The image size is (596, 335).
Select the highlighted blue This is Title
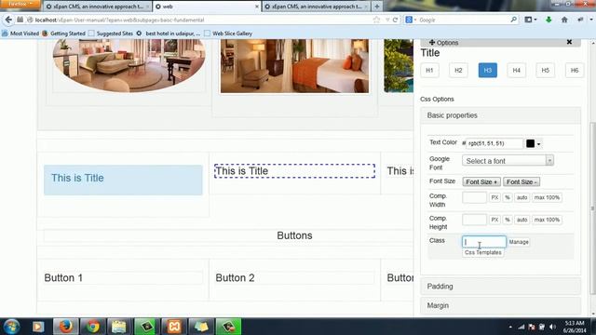(123, 180)
